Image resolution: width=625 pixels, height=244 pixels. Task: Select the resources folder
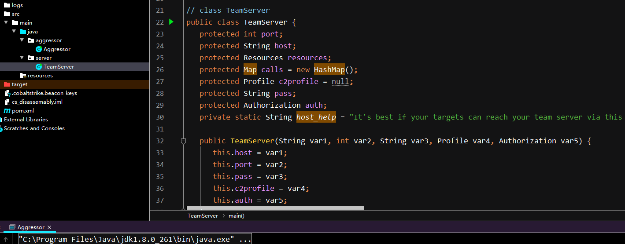pyautogui.click(x=40, y=76)
